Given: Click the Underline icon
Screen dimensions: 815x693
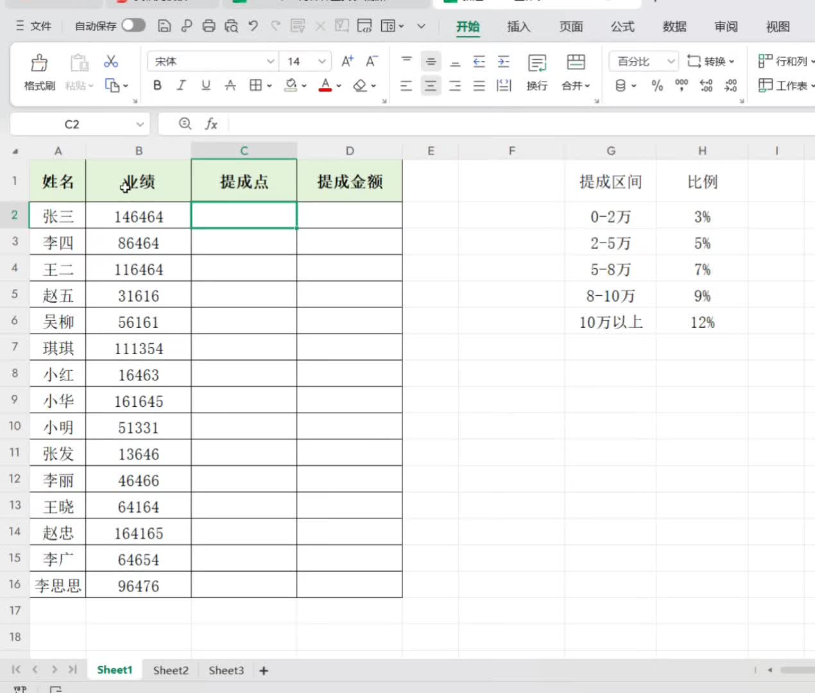Looking at the screenshot, I should click(x=205, y=85).
